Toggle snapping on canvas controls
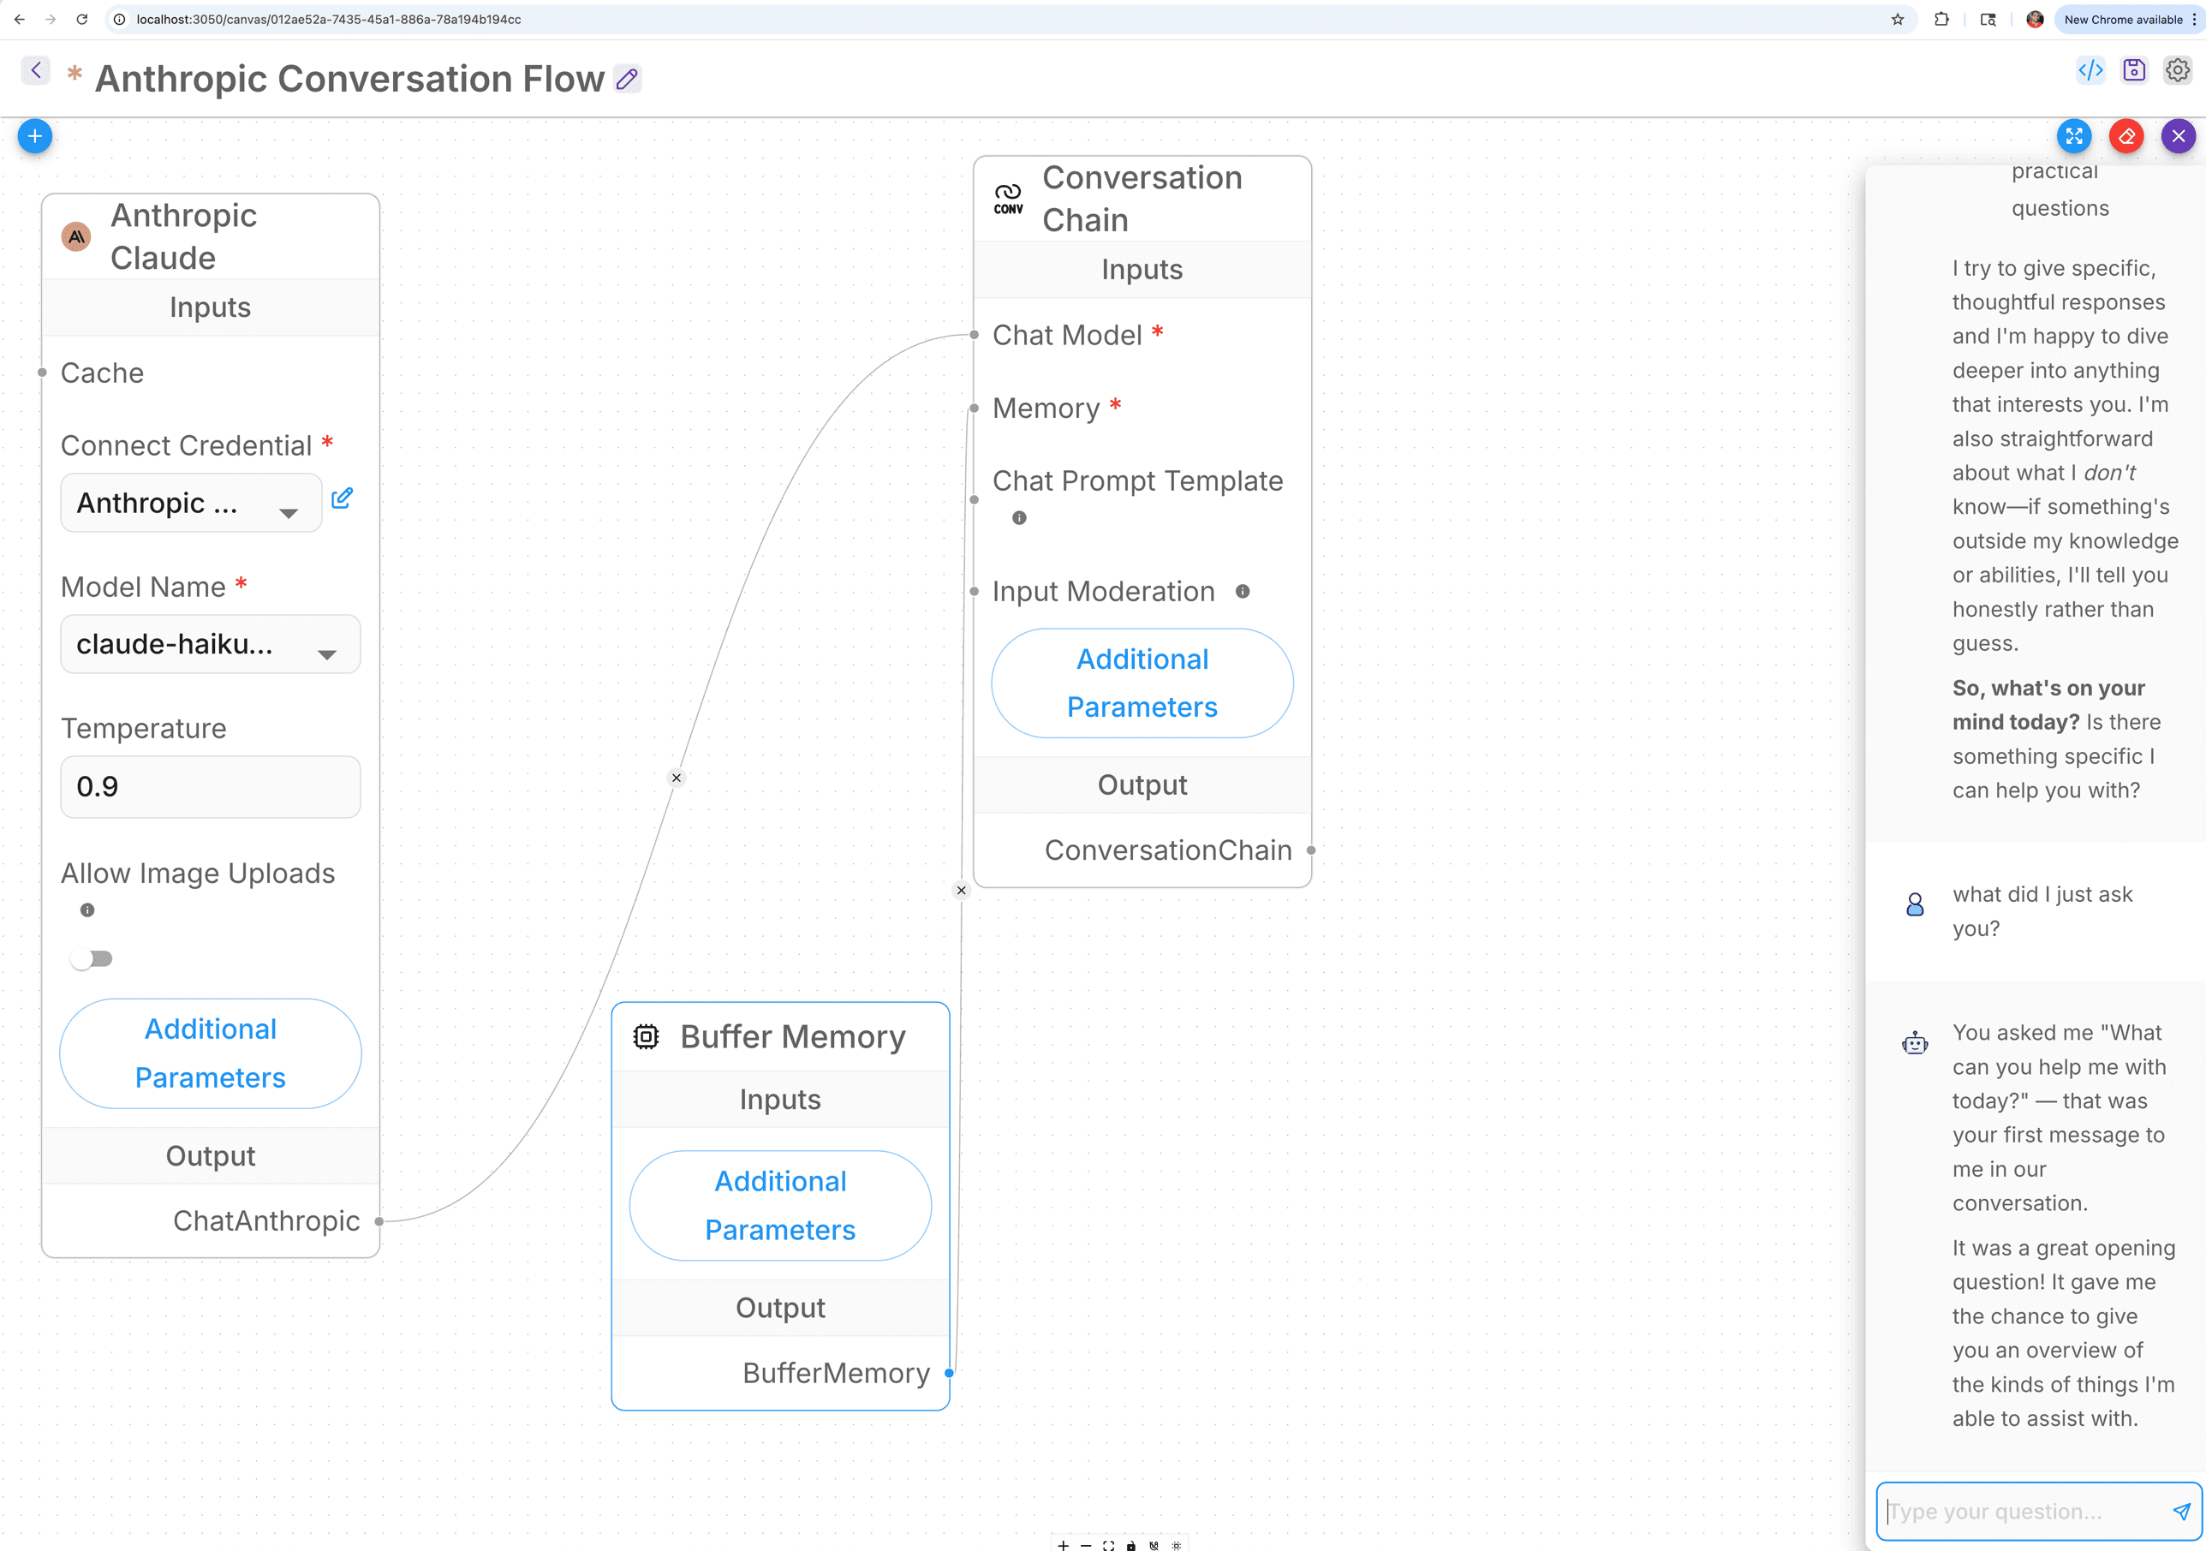The image size is (2206, 1551). [x=1154, y=1545]
